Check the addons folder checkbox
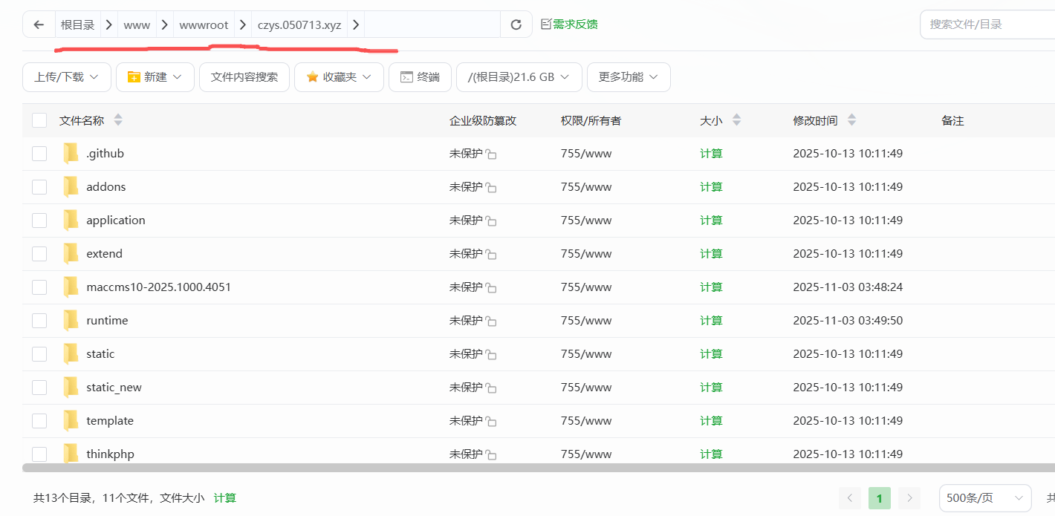 tap(39, 187)
